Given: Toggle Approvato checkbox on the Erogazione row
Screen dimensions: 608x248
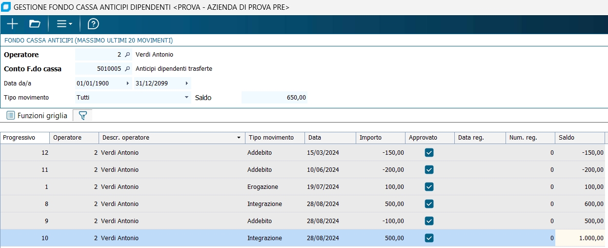Looking at the screenshot, I should click(429, 187).
